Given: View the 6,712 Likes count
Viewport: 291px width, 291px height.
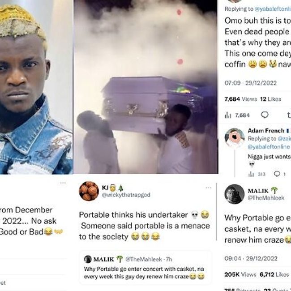Looking at the screenshot, I should coord(274,274).
